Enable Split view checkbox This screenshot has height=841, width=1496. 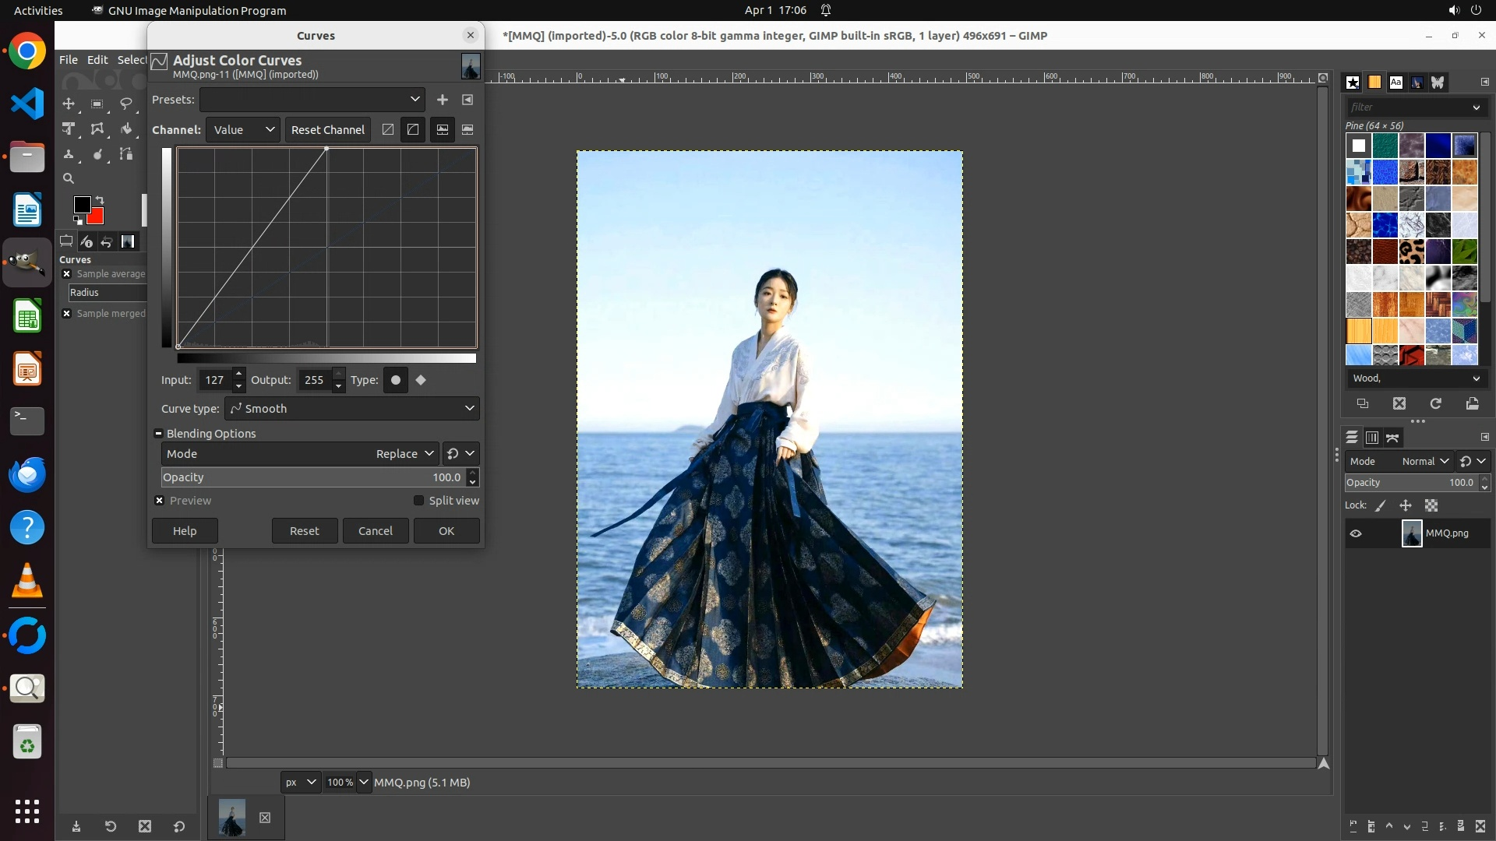[x=418, y=501]
